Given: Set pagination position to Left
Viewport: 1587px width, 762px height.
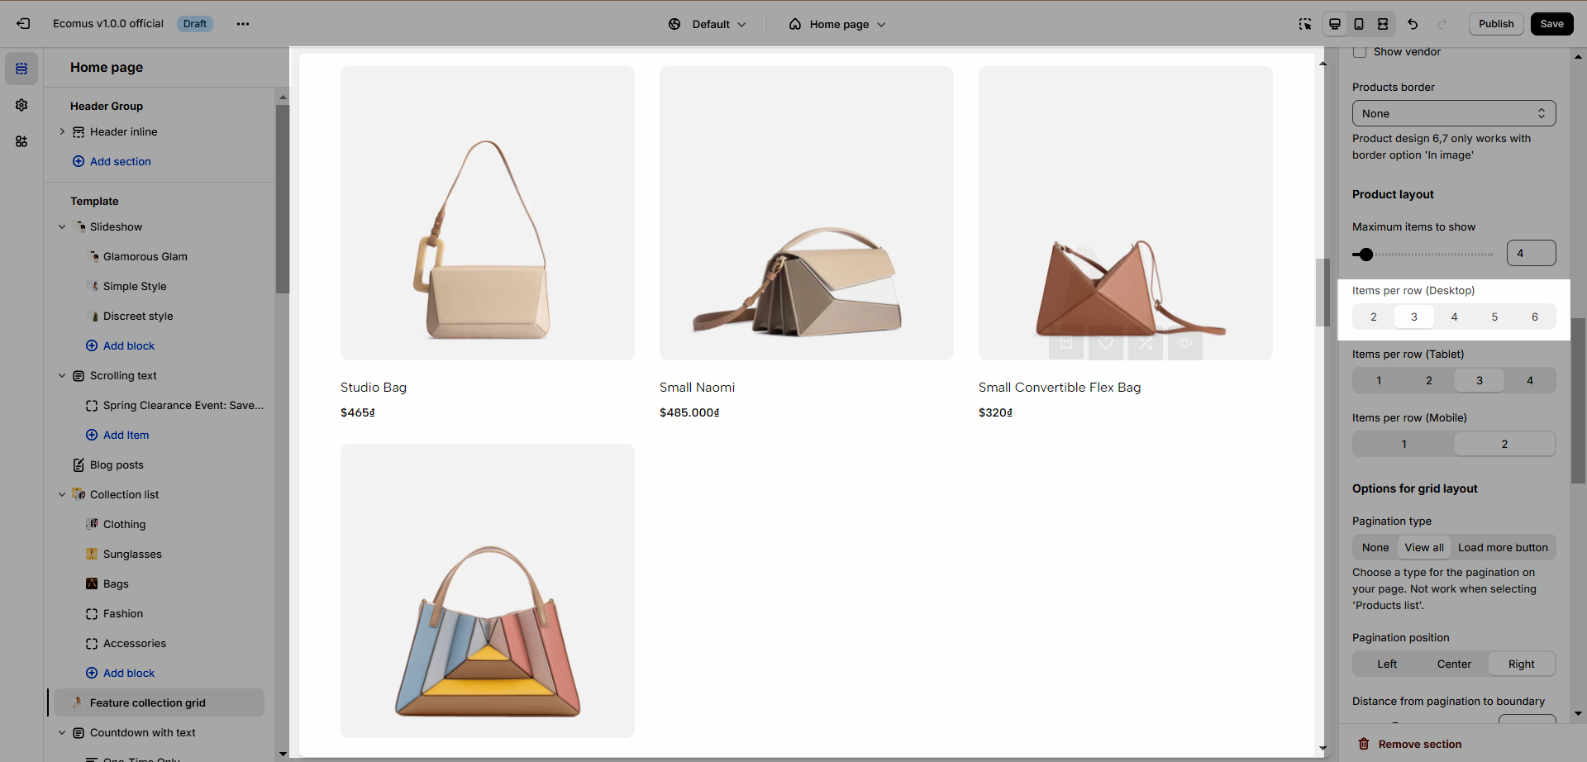Looking at the screenshot, I should point(1387,664).
